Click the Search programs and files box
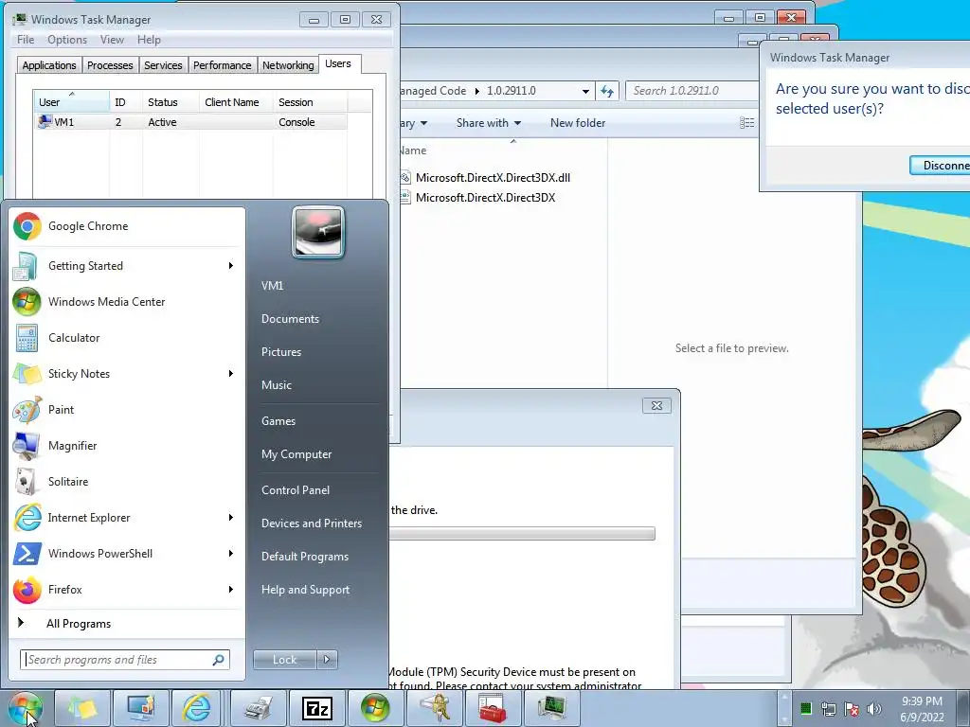Image resolution: width=970 pixels, height=727 pixels. click(125, 660)
